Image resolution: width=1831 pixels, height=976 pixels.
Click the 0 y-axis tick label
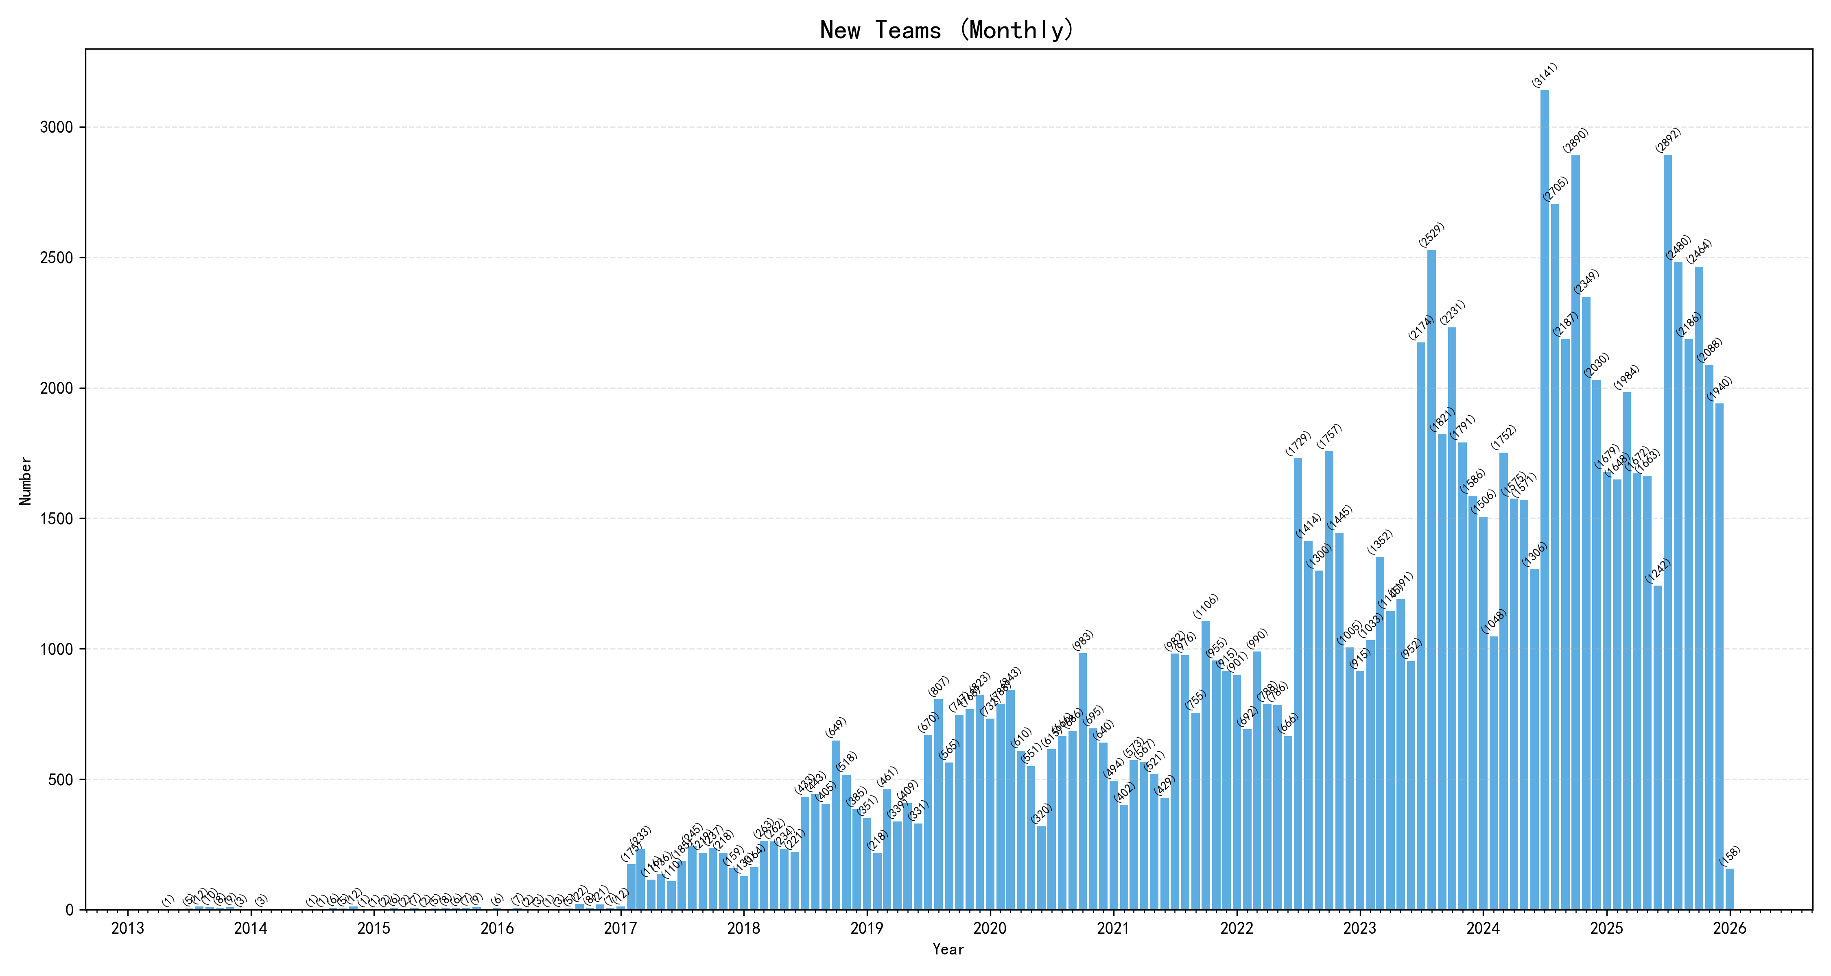tap(69, 910)
